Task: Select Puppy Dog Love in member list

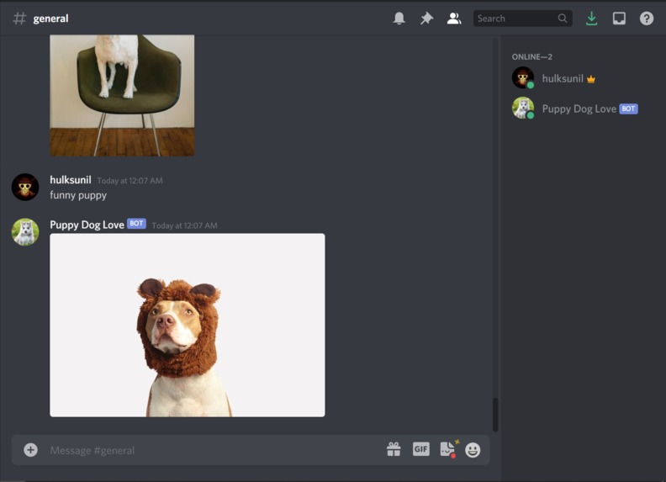Action: point(579,109)
